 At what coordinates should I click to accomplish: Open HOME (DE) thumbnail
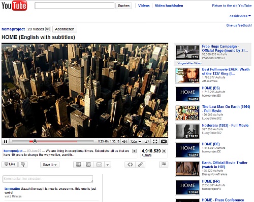click(x=187, y=150)
